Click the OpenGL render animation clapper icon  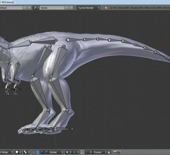[118, 152]
